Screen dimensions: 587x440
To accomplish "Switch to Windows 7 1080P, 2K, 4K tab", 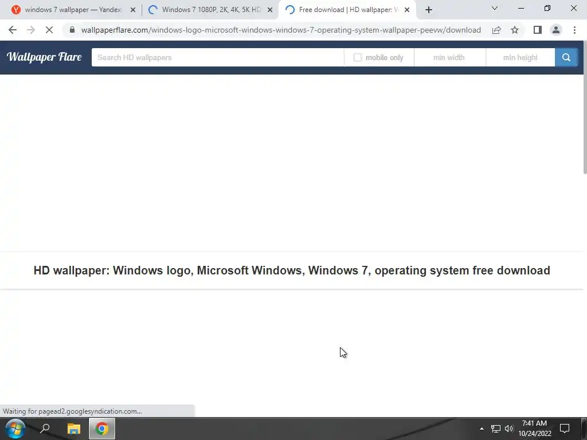I will (212, 10).
